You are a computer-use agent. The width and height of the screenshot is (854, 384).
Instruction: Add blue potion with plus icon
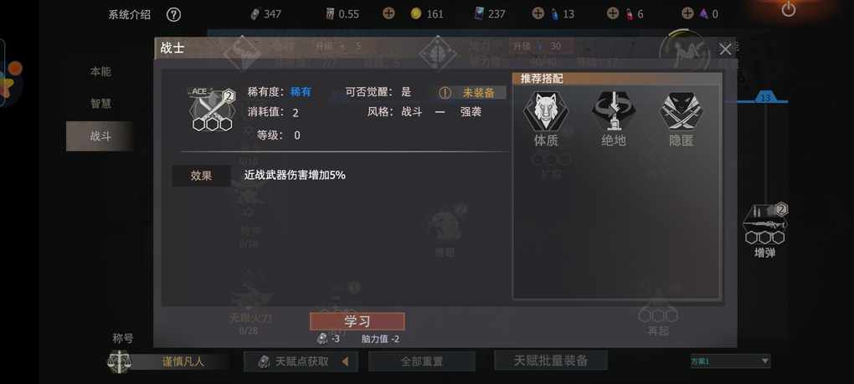[538, 13]
